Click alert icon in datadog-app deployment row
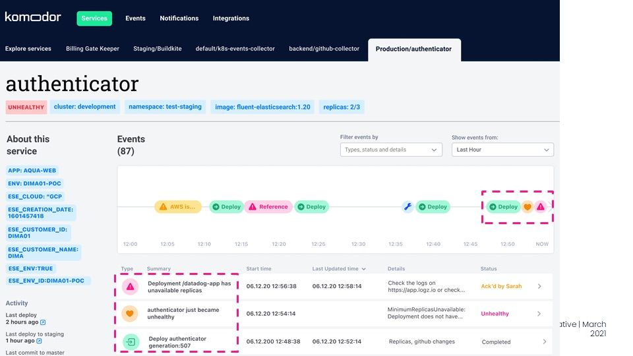633x356 pixels. (x=130, y=287)
